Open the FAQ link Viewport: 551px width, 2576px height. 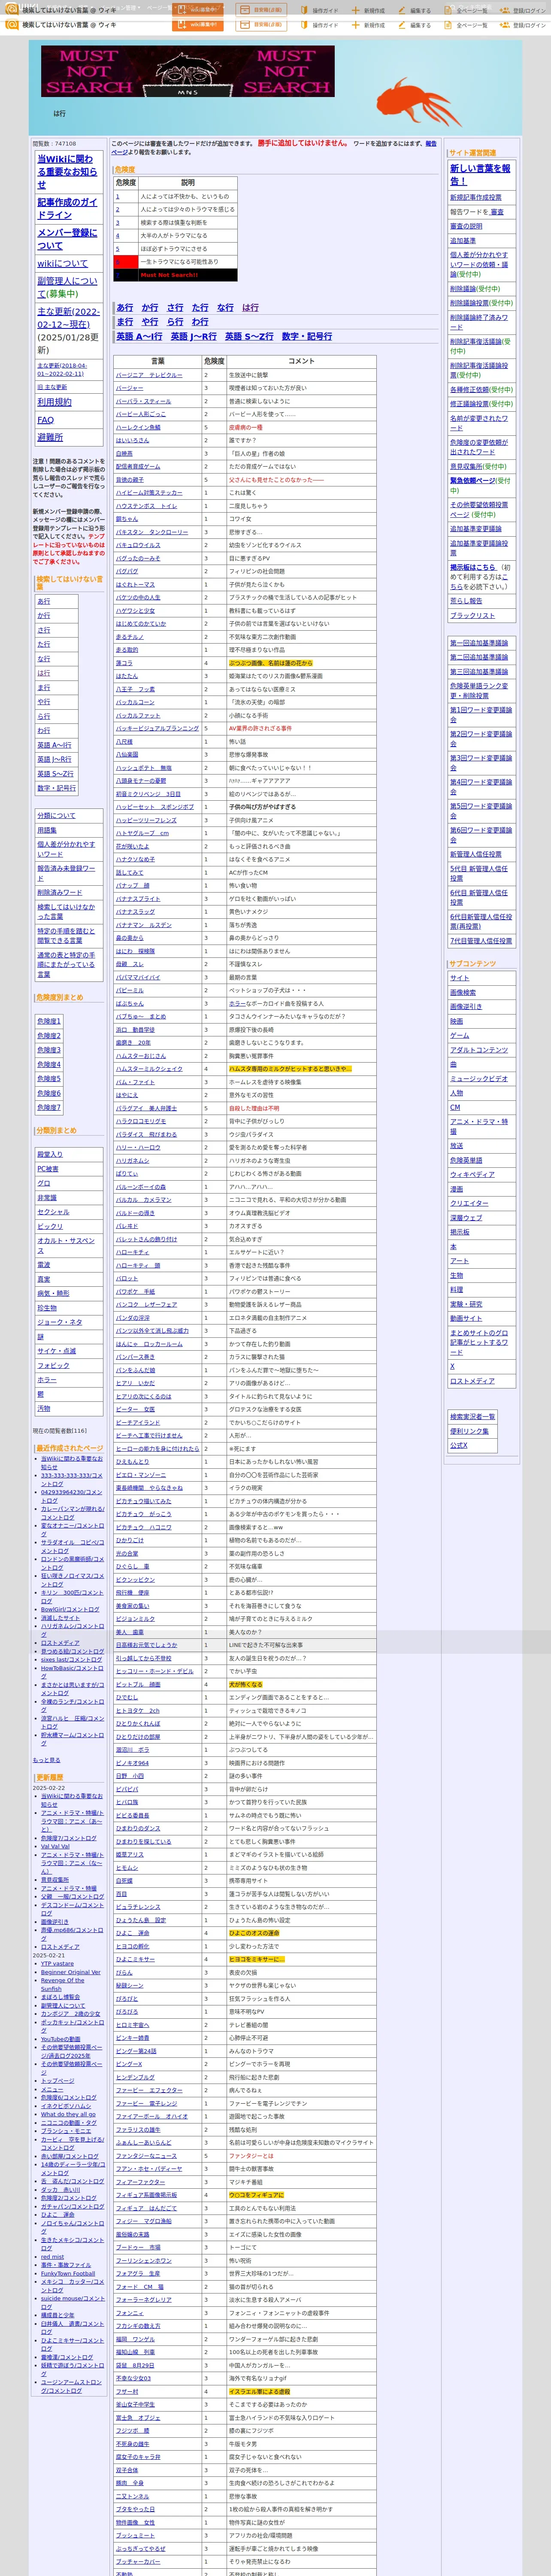click(45, 420)
